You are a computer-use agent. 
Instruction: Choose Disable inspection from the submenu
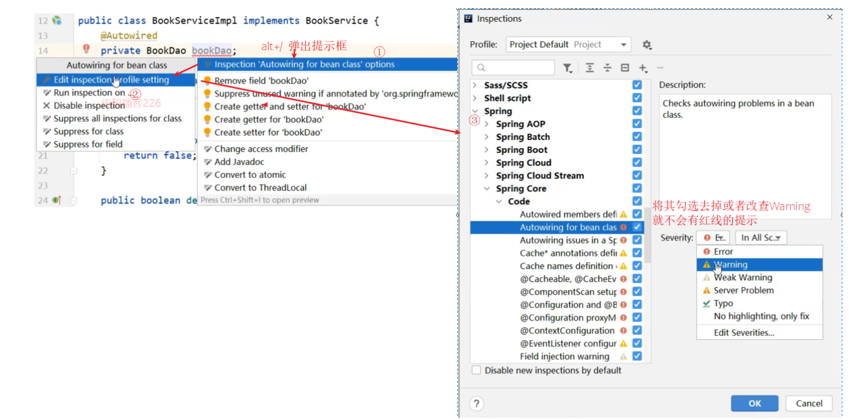[116, 105]
